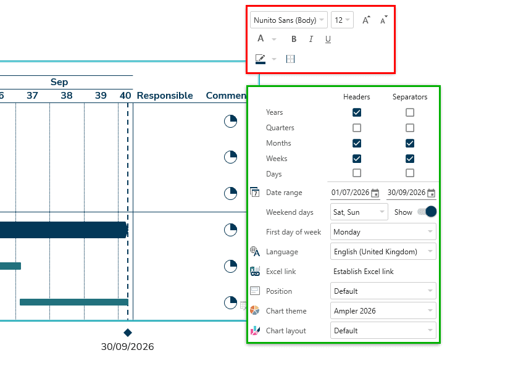Check Days headers checkbox

[x=357, y=173]
